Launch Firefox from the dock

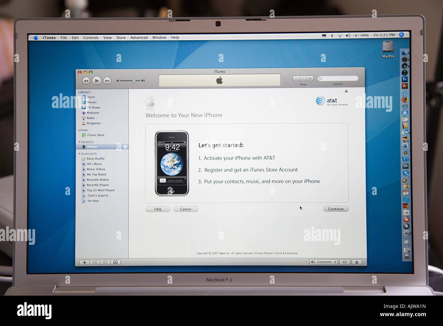(x=405, y=99)
